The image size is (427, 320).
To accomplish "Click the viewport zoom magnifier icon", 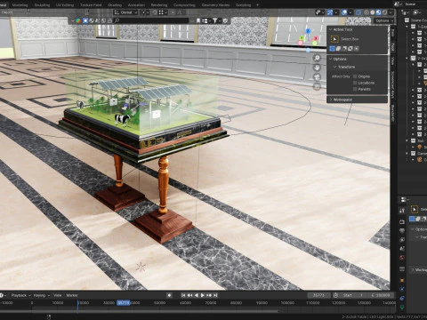I will click(317, 58).
